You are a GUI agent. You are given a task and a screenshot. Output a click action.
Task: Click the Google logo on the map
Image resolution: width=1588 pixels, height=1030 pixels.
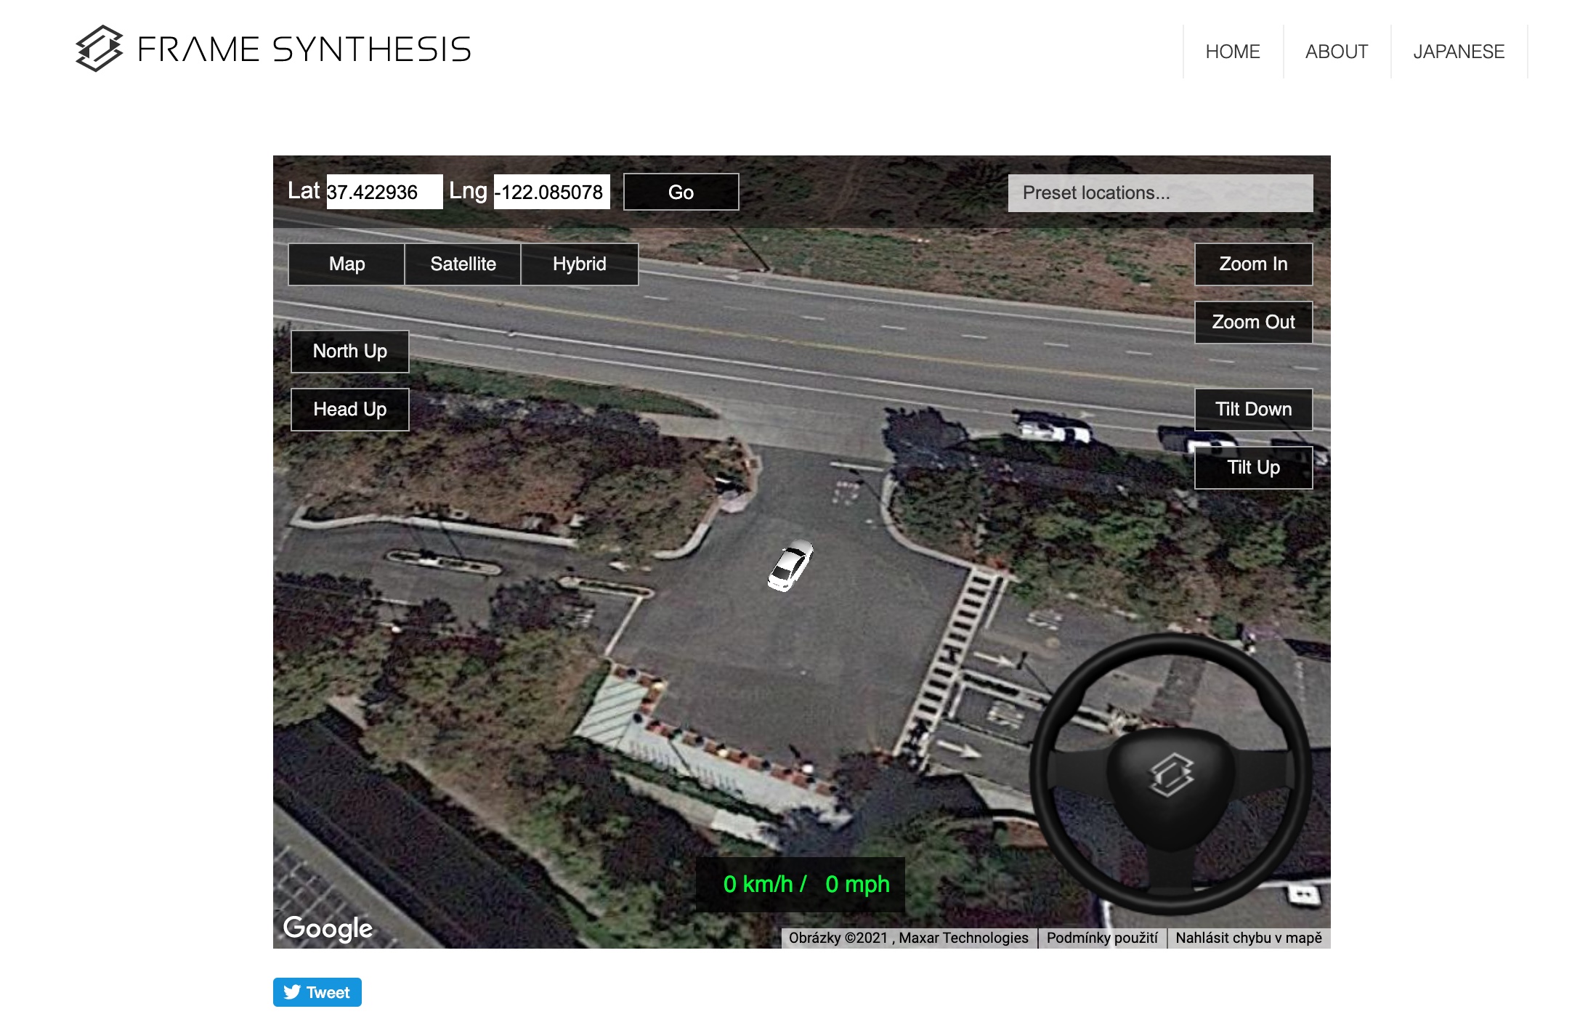pos(328,928)
